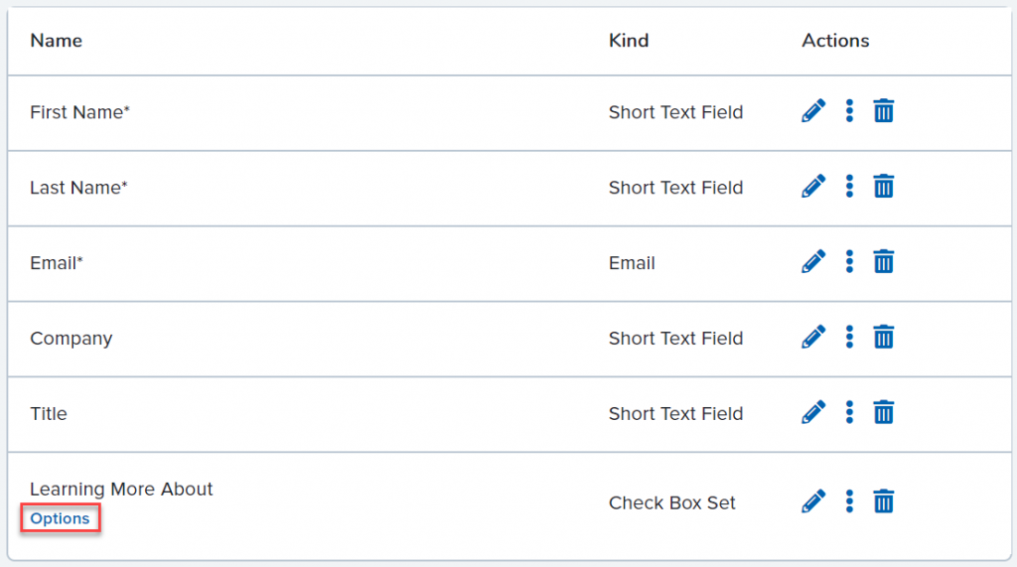Delete the Learning More About checkbox set
The height and width of the screenshot is (567, 1017).
click(x=883, y=502)
